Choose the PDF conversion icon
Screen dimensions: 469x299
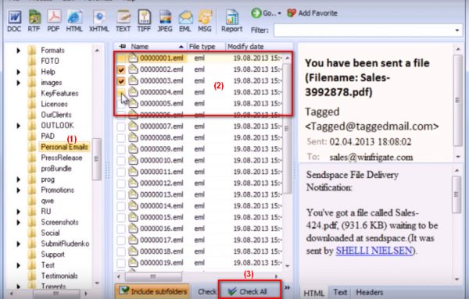(54, 21)
